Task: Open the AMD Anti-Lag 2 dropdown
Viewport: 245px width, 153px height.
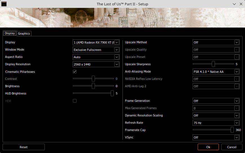Action: tap(216, 86)
